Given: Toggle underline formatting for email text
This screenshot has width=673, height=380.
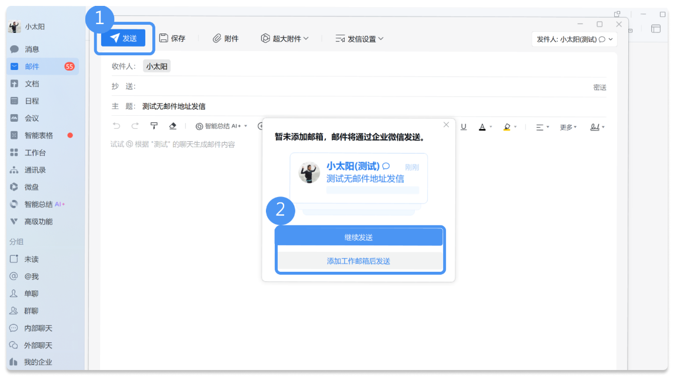Looking at the screenshot, I should [464, 126].
